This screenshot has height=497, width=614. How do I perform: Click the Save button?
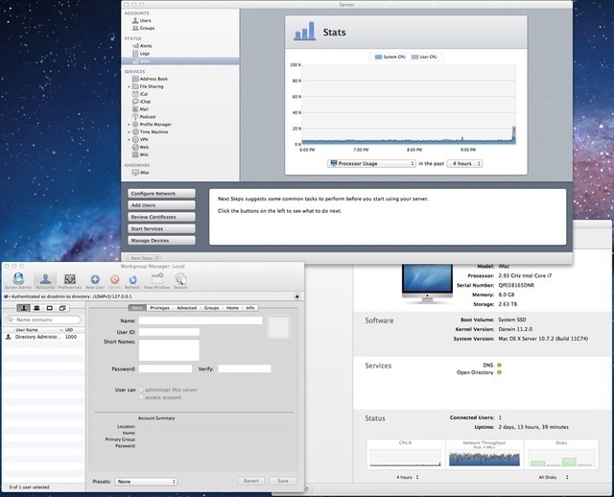point(283,481)
